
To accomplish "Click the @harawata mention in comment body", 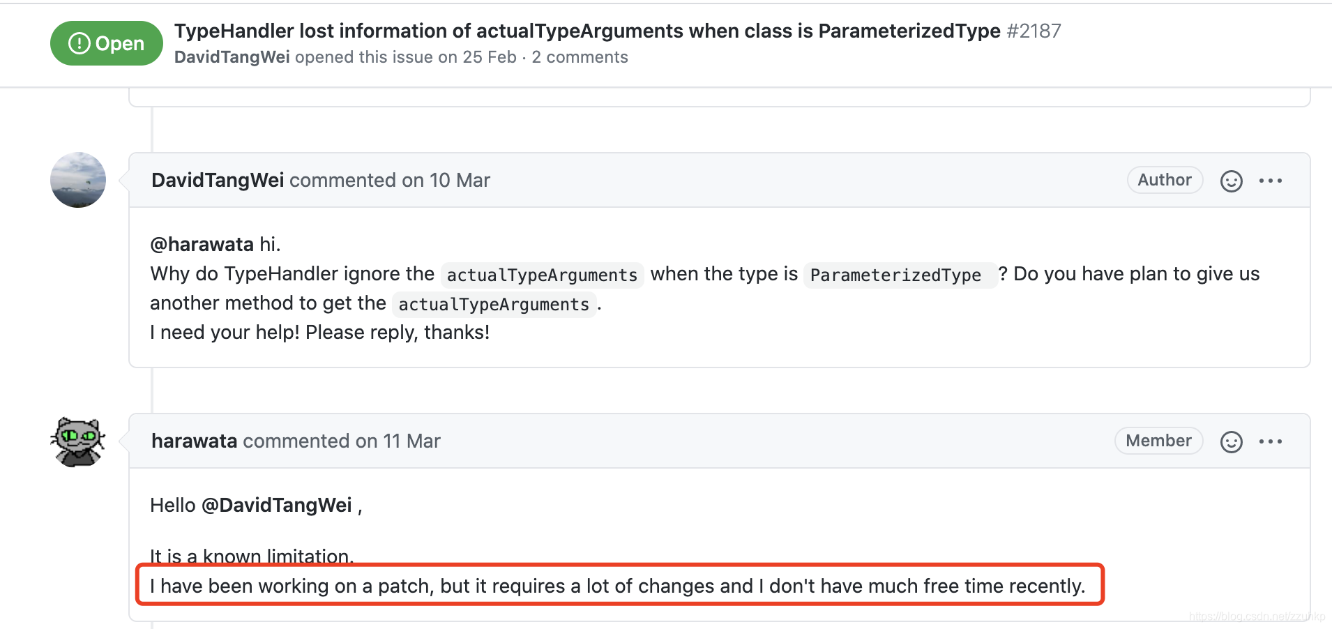I will tap(202, 245).
